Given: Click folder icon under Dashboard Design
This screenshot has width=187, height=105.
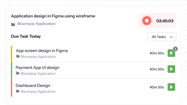Looking at the screenshot, I should [x=18, y=91].
